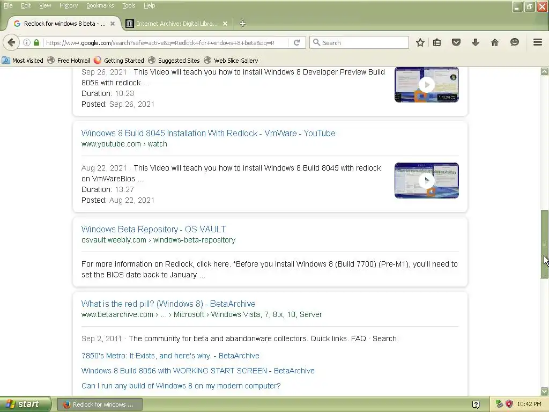Go back with the browser back arrow
This screenshot has height=412, width=549.
coord(11,43)
